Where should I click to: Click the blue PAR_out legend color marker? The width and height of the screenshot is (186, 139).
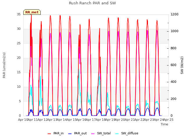point(70,134)
